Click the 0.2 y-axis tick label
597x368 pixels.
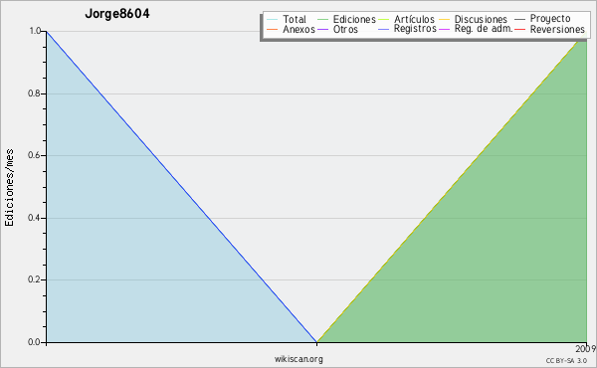click(34, 279)
